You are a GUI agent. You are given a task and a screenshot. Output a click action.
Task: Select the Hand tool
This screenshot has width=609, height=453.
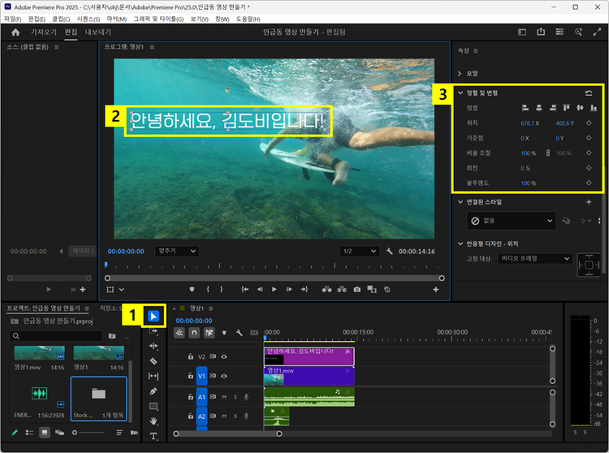(x=153, y=421)
